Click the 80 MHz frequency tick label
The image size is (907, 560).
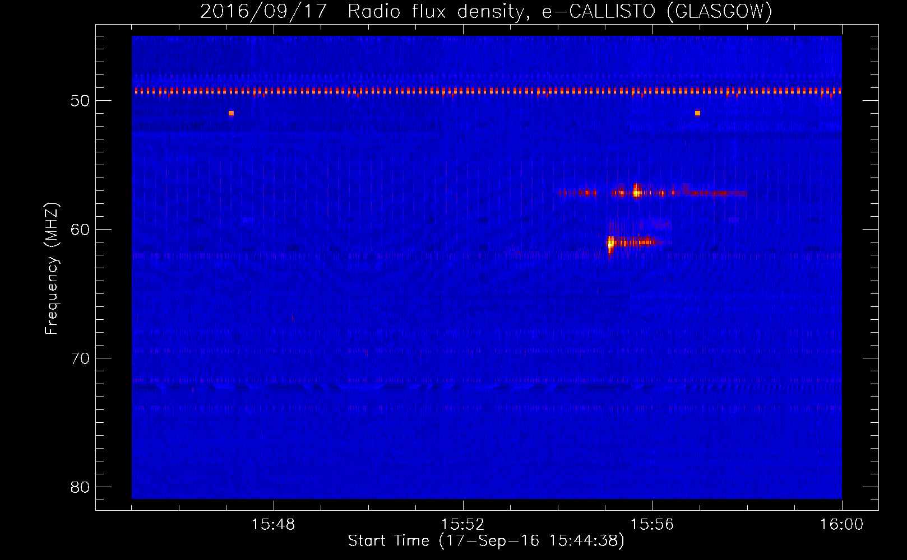[80, 487]
